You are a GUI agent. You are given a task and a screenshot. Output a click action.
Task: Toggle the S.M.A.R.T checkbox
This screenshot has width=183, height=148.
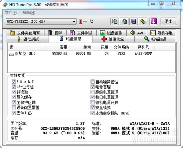coord(14,82)
